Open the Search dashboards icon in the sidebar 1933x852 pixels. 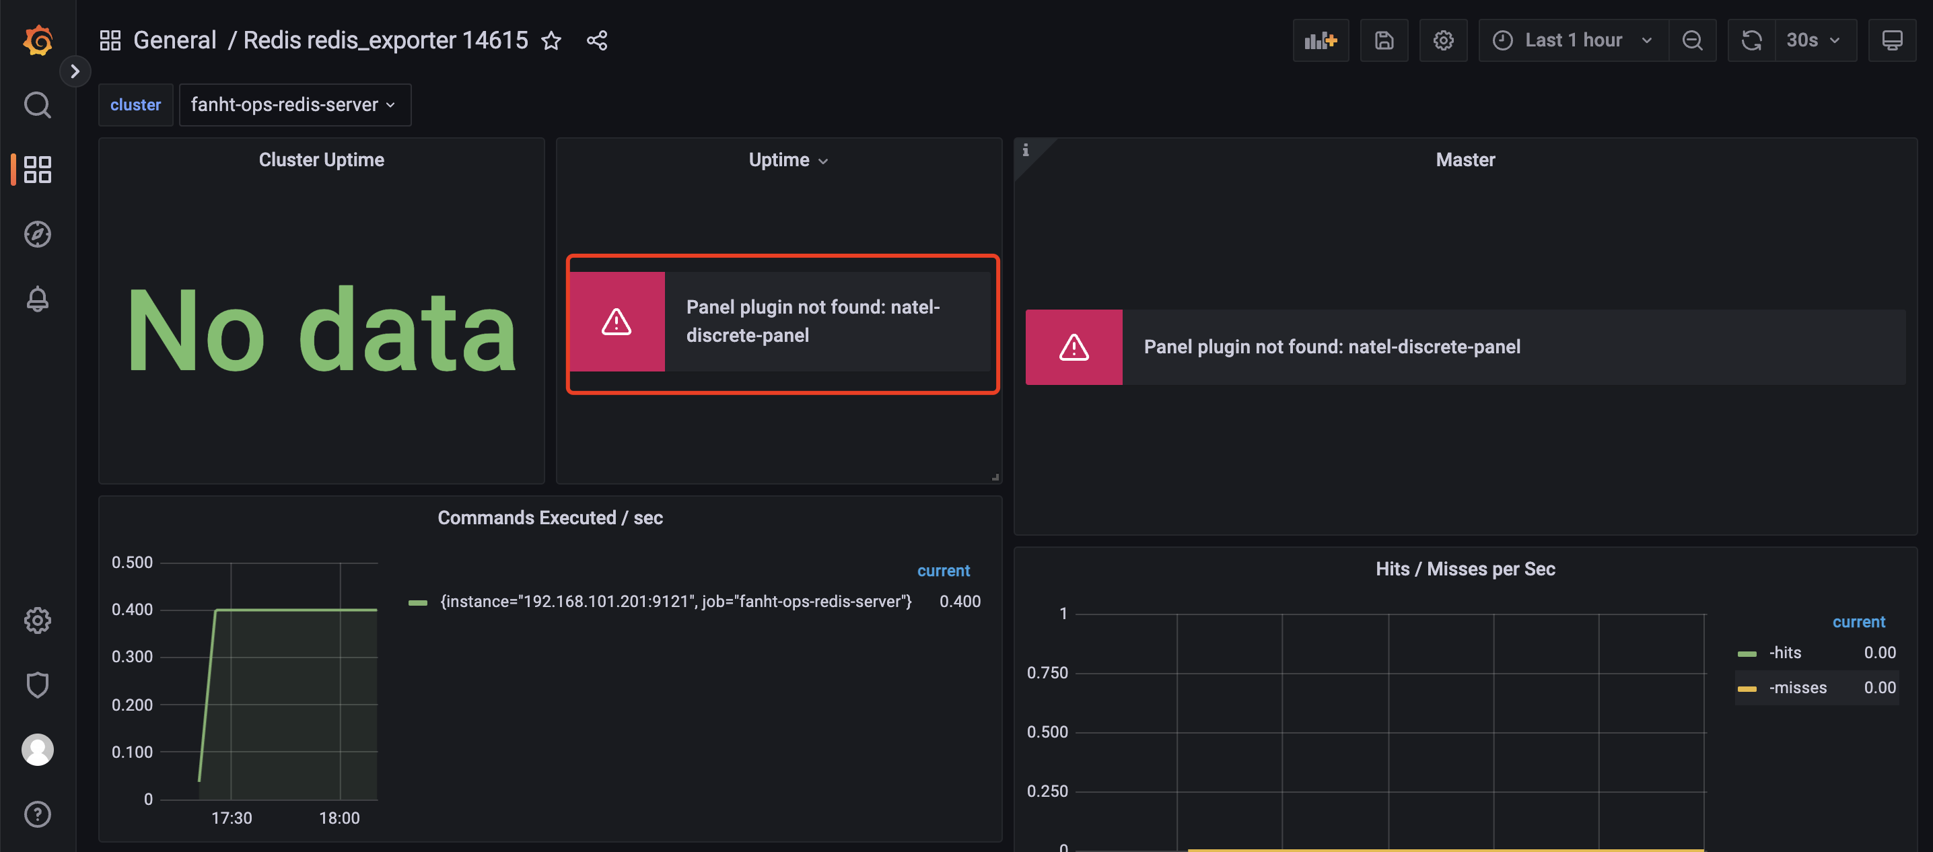coord(38,105)
